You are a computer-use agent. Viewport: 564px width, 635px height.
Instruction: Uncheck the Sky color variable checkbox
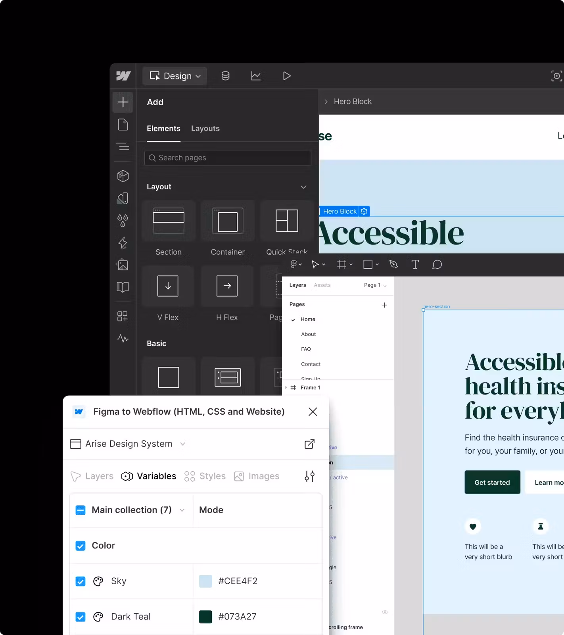coord(81,581)
